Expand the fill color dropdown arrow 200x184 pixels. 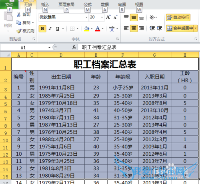tap(92, 29)
